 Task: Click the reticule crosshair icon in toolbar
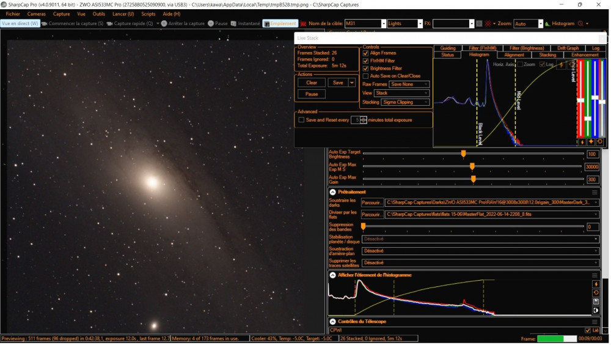point(488,23)
